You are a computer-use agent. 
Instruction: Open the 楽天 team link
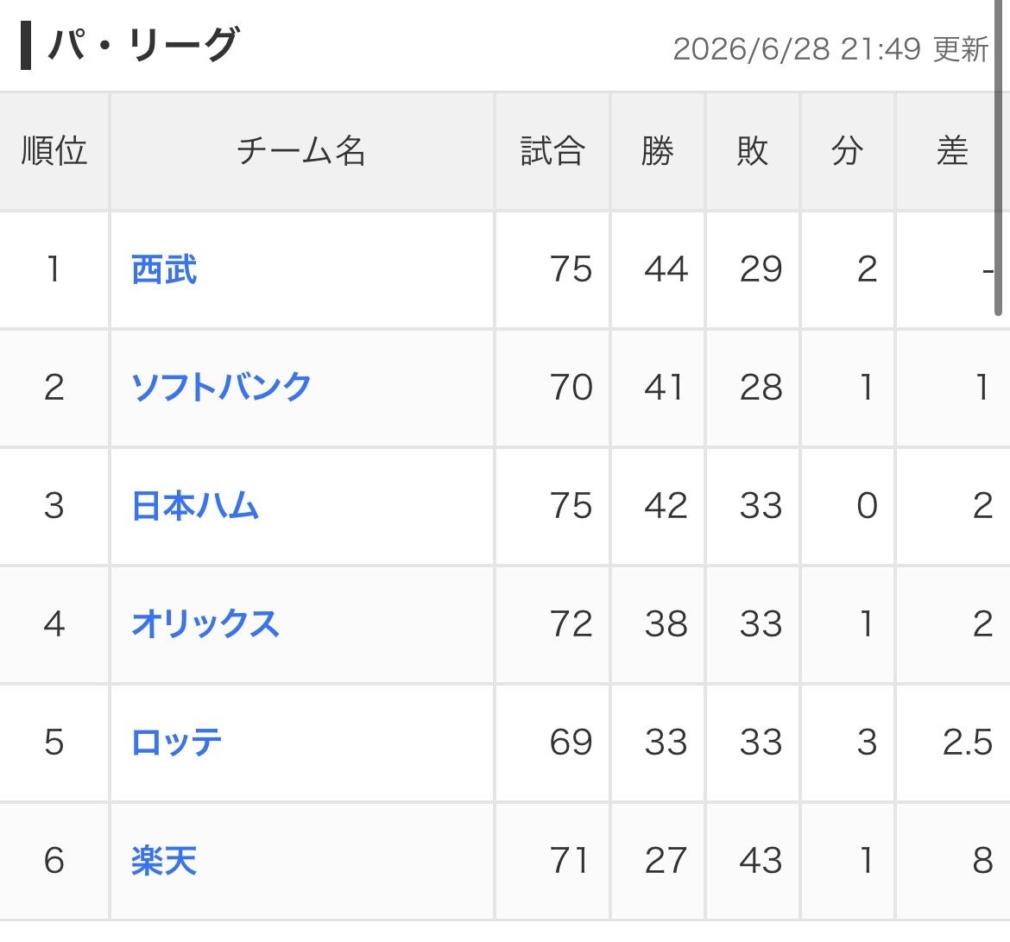[x=164, y=861]
